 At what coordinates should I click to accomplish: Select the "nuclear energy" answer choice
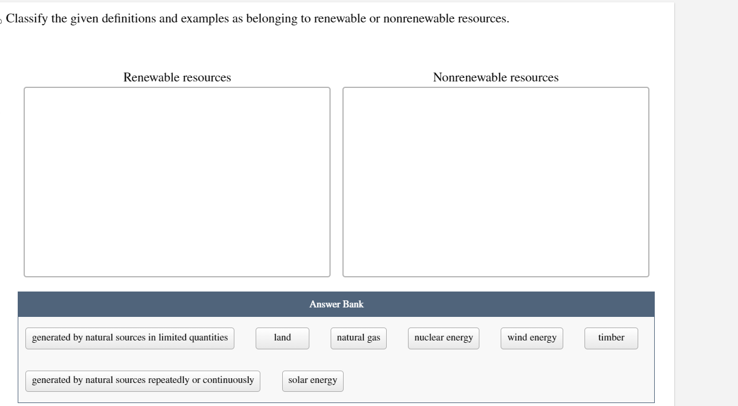click(x=443, y=338)
